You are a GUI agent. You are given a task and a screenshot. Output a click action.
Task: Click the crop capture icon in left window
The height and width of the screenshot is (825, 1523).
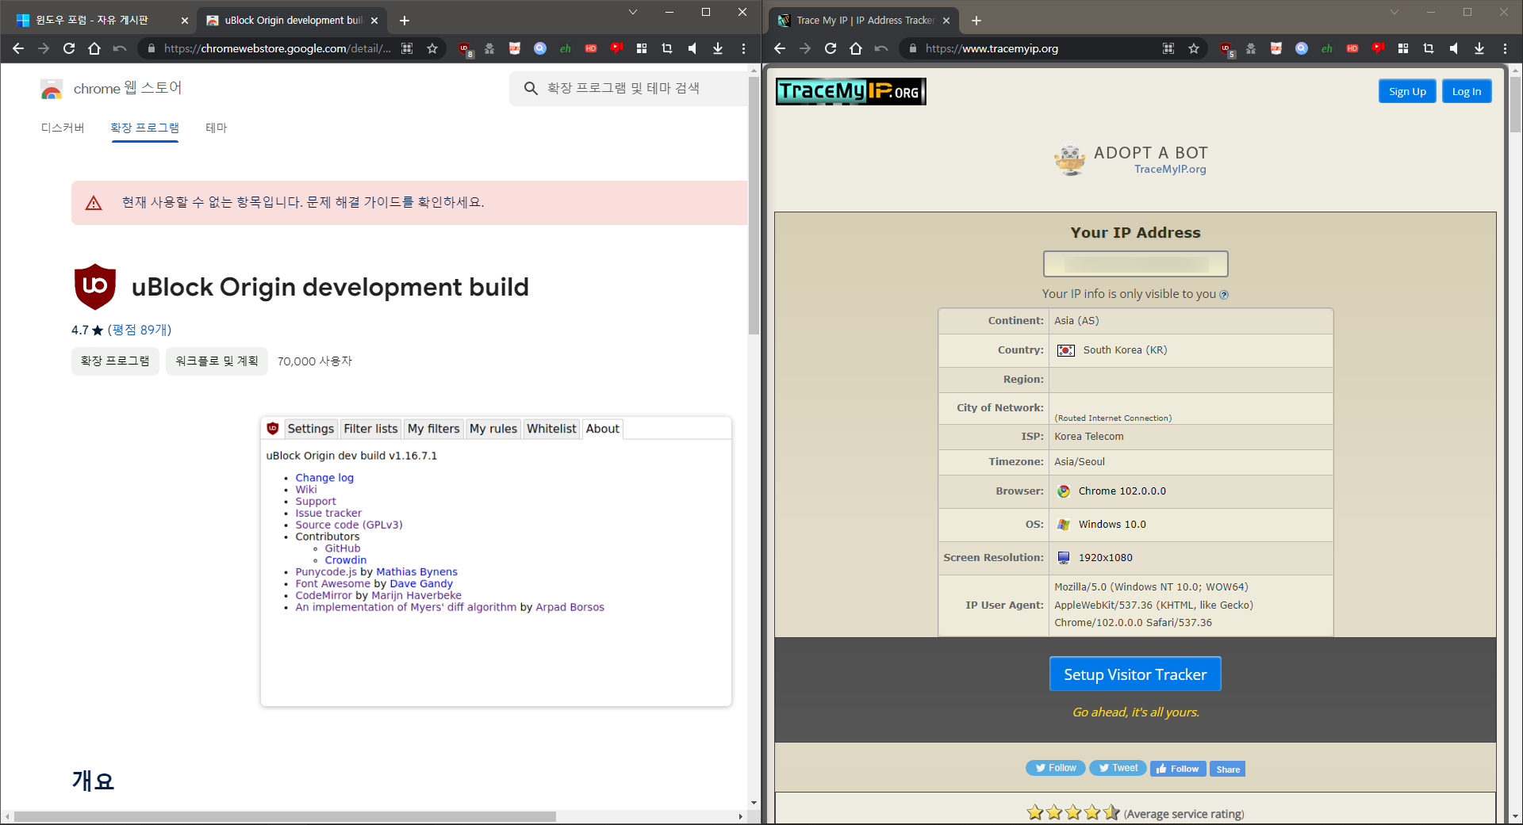click(x=667, y=48)
